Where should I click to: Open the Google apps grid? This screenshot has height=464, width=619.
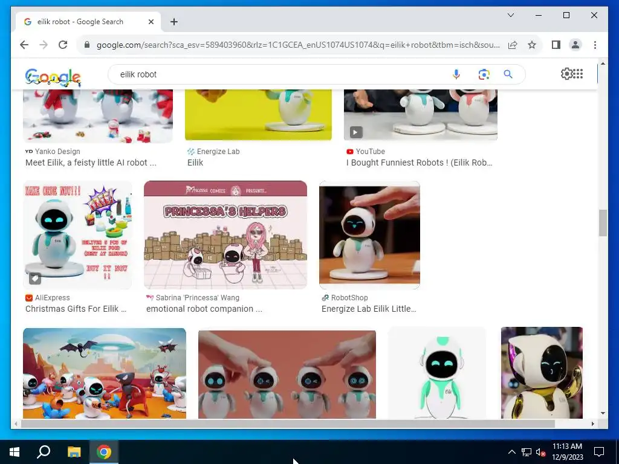[x=578, y=74]
